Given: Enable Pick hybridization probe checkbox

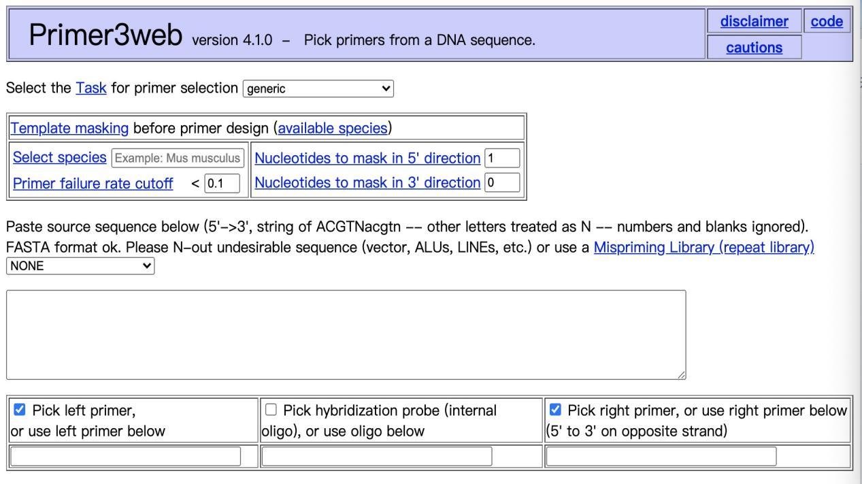Looking at the screenshot, I should coord(271,410).
